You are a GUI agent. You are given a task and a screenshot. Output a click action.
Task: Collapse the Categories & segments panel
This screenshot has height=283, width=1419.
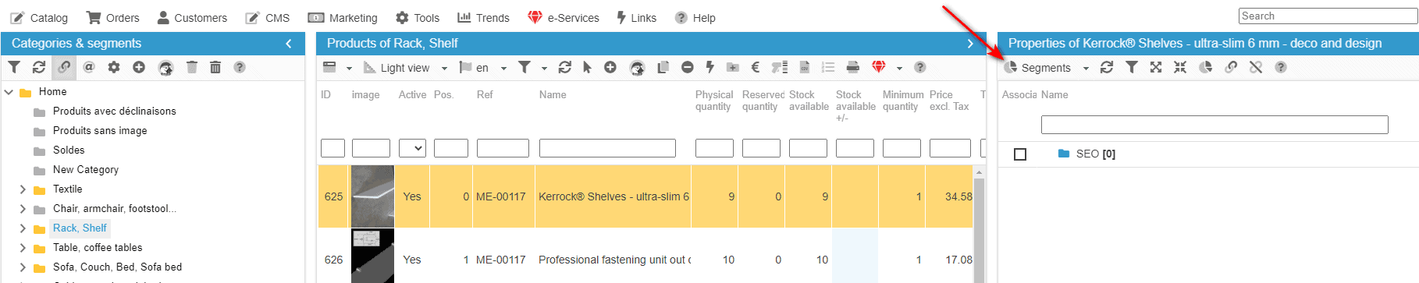[x=289, y=44]
